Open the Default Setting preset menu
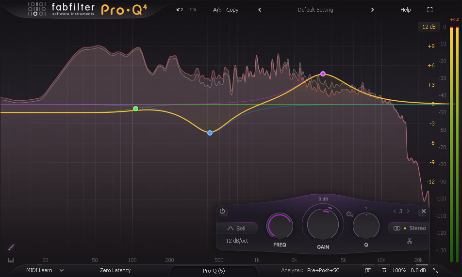462x277 pixels. (x=315, y=10)
